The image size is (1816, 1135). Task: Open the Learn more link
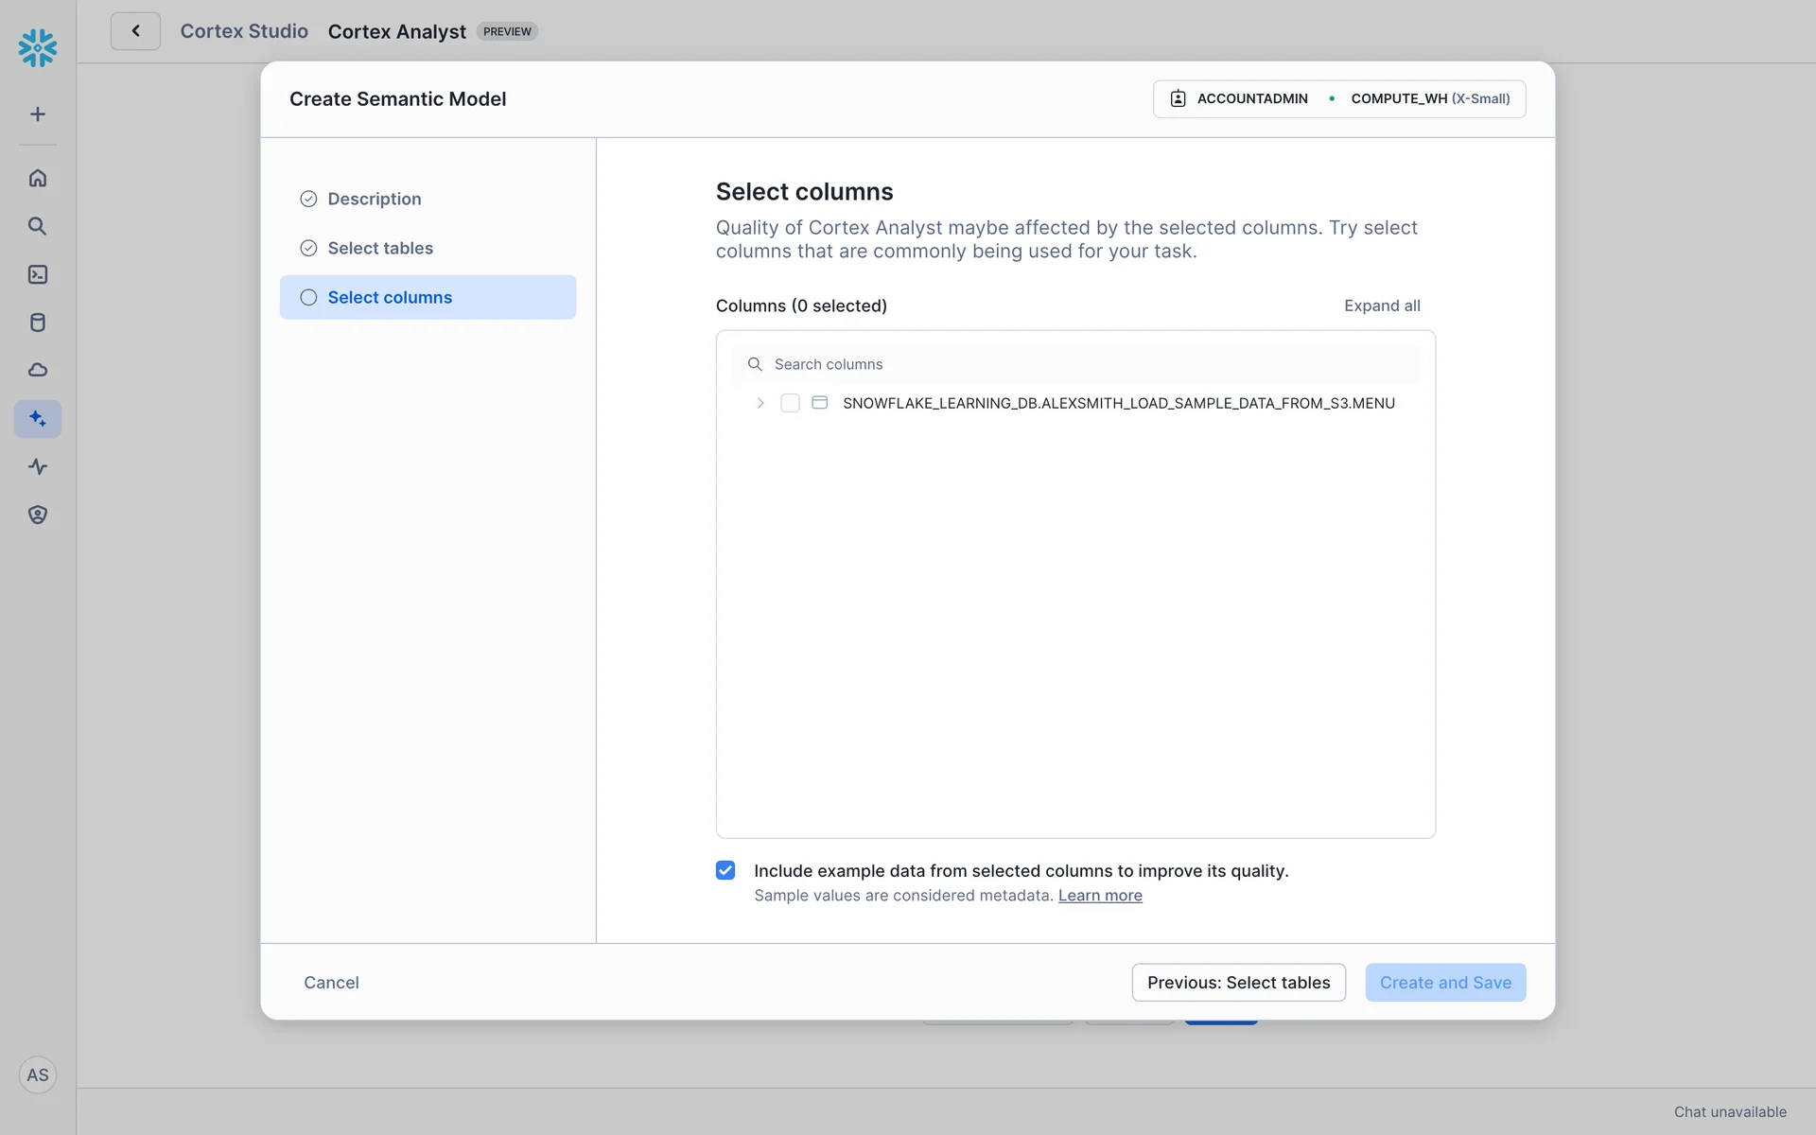(x=1100, y=896)
